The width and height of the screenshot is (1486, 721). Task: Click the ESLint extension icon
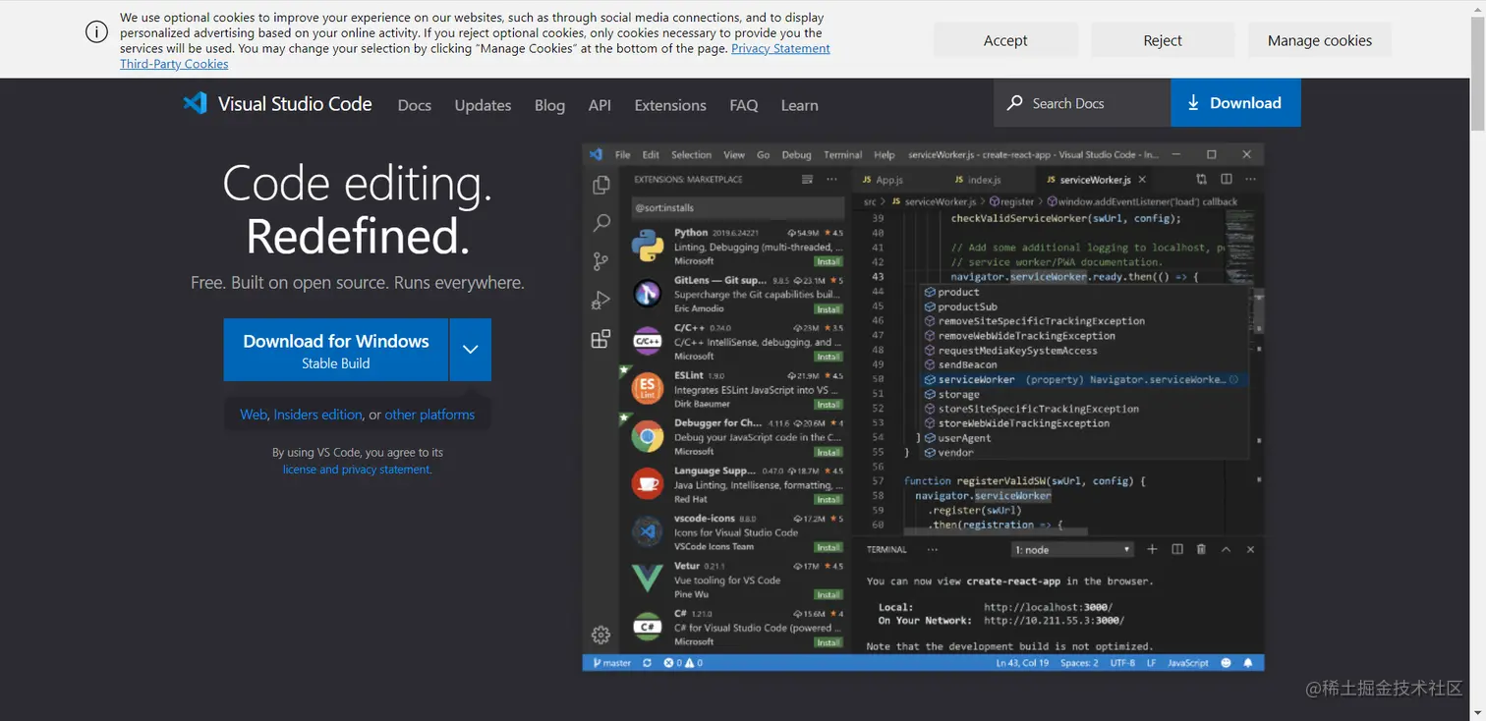coord(647,389)
